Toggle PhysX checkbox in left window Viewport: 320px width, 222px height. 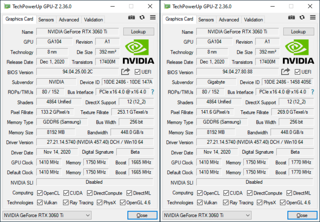[x=100, y=202]
